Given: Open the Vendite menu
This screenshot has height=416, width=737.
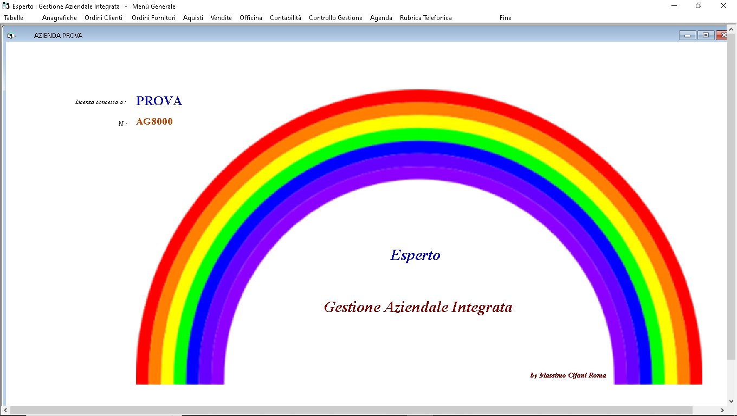Looking at the screenshot, I should click(x=221, y=18).
